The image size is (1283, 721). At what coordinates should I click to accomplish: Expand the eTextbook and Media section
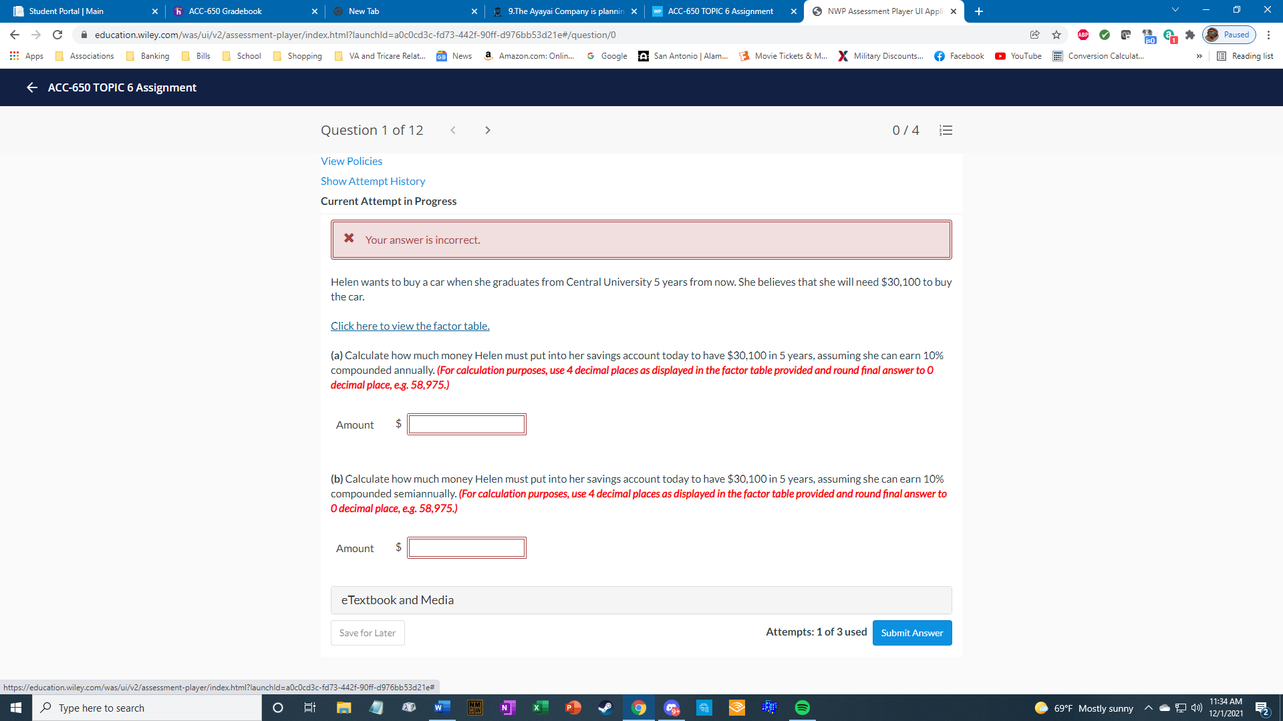641,600
